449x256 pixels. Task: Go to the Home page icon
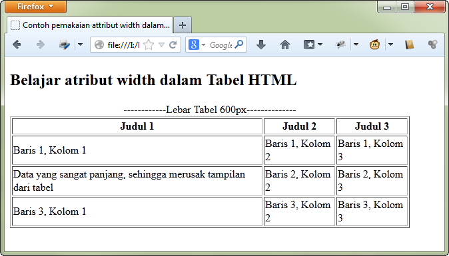coord(285,45)
